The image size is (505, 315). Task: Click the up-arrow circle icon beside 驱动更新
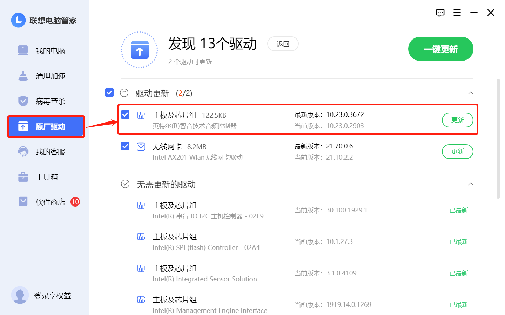coord(124,93)
